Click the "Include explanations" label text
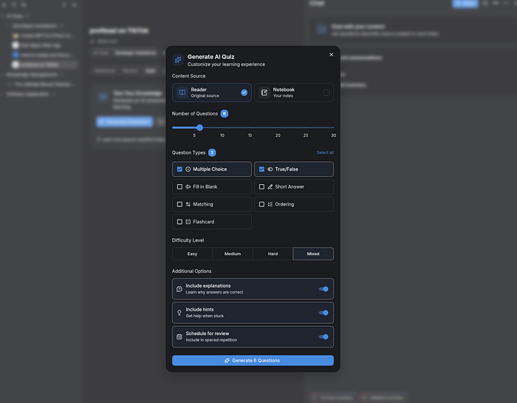 coord(208,286)
